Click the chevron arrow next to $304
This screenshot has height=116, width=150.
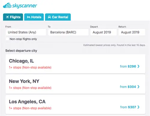138,87
